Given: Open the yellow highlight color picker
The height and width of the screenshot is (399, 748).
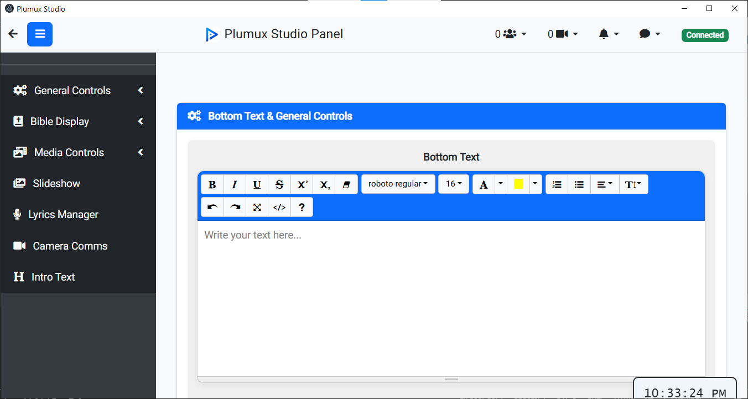Looking at the screenshot, I should click(518, 184).
